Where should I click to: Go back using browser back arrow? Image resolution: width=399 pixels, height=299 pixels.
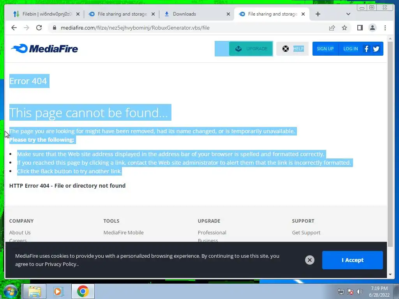tap(14, 28)
